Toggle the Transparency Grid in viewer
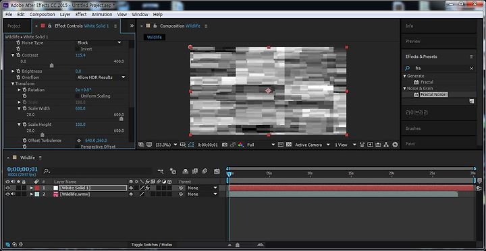 pos(289,145)
